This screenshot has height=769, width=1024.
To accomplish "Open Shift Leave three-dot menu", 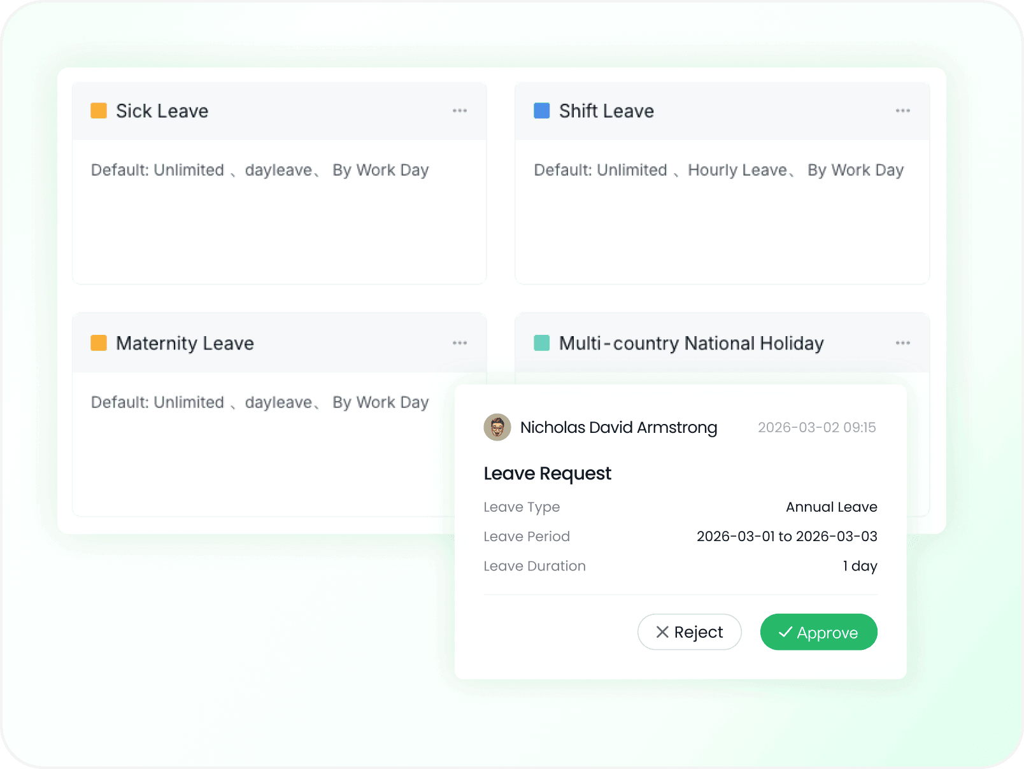I will 902,111.
